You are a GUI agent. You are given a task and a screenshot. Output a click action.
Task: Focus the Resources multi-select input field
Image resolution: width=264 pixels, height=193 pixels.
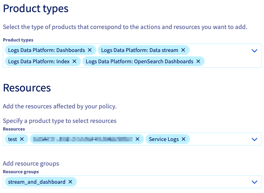click(x=132, y=139)
